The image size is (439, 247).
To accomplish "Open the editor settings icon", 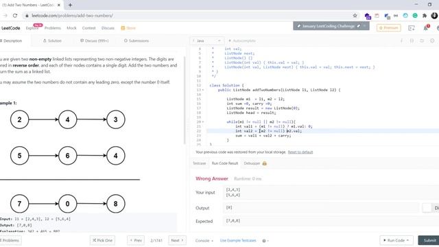I will click(x=432, y=41).
